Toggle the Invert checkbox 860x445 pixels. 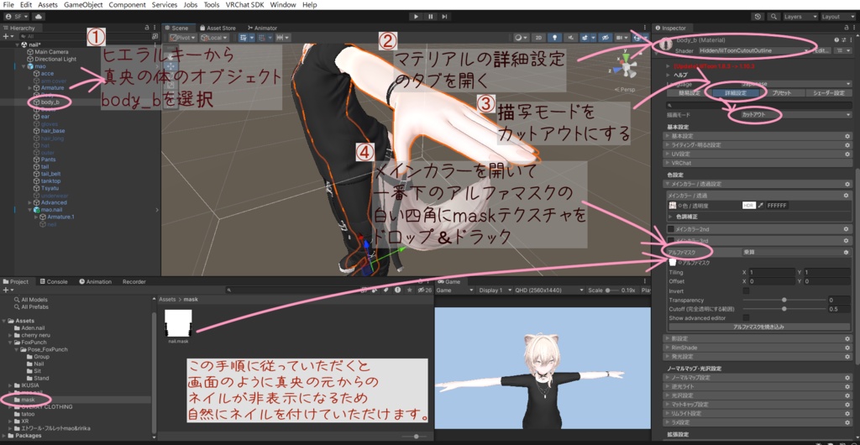tap(746, 291)
